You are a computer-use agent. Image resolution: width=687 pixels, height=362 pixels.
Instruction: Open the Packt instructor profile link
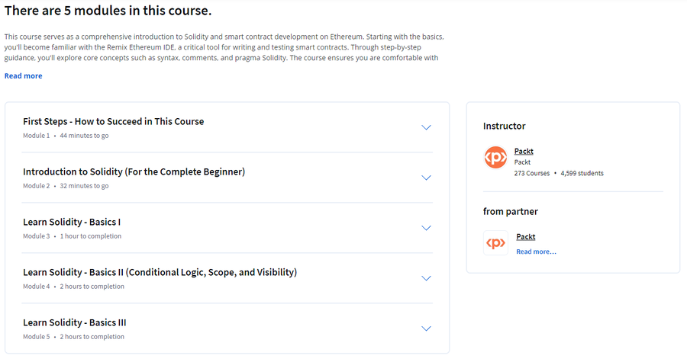pos(524,151)
